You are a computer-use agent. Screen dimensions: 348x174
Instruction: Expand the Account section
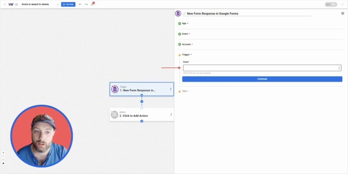[187, 44]
